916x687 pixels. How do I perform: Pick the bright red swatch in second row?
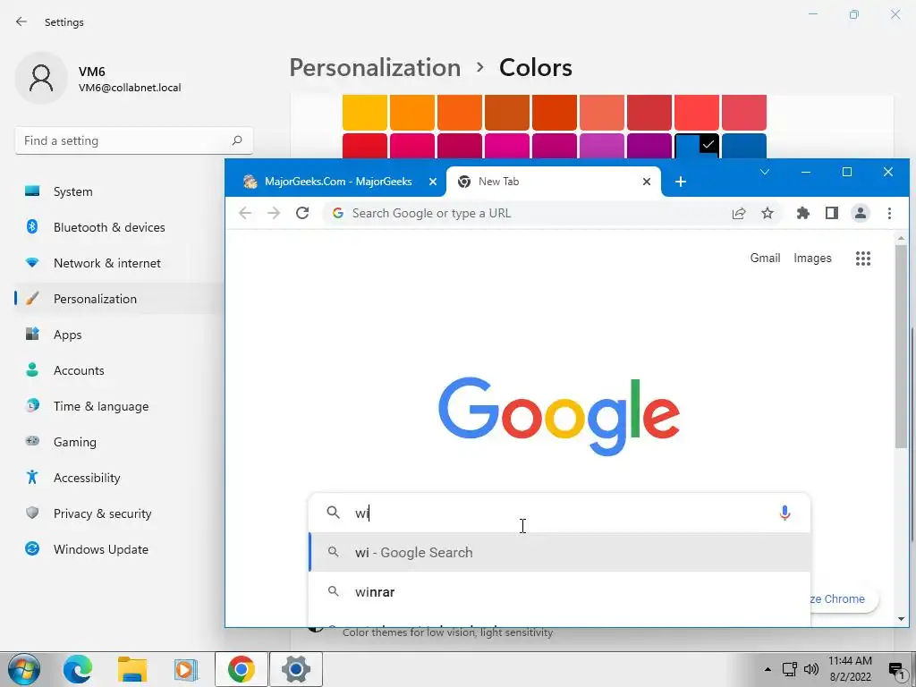[365, 146]
